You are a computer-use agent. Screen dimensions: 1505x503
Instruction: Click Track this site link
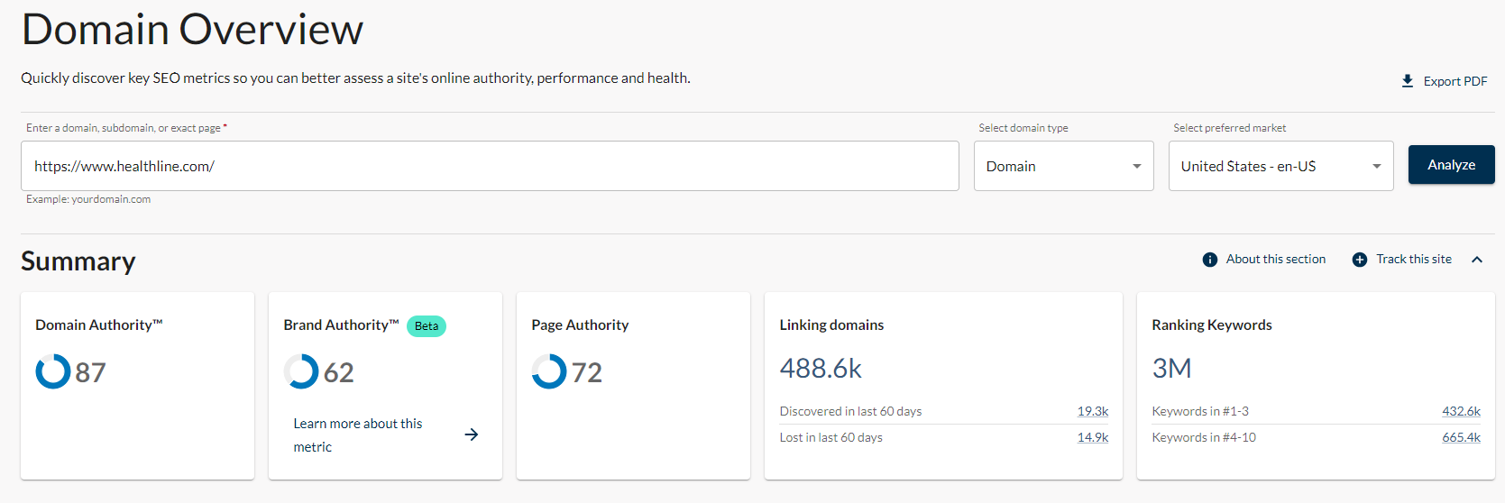1414,259
